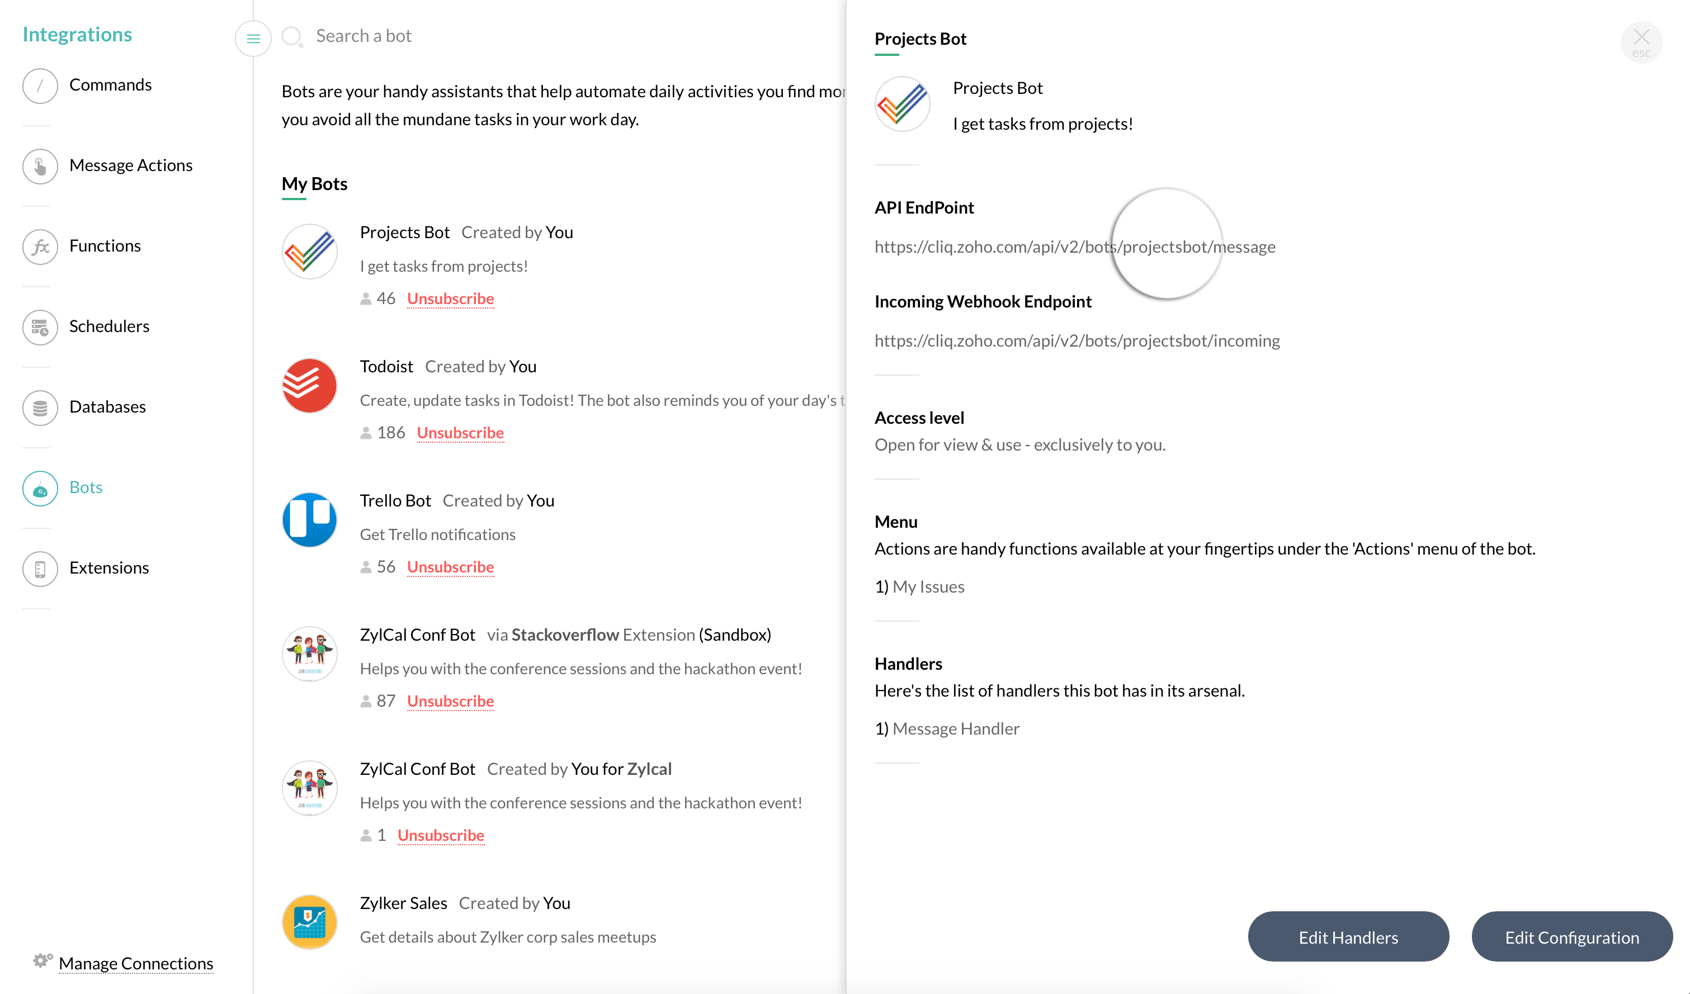Open Schedulers using its clock icon
The width and height of the screenshot is (1690, 994).
tap(40, 327)
